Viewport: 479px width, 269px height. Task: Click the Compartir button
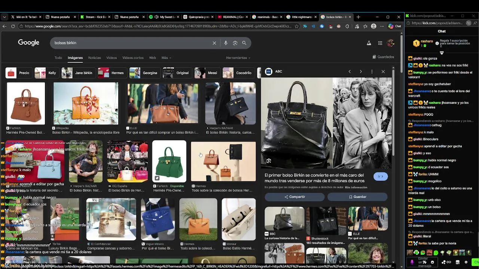tap(295, 197)
